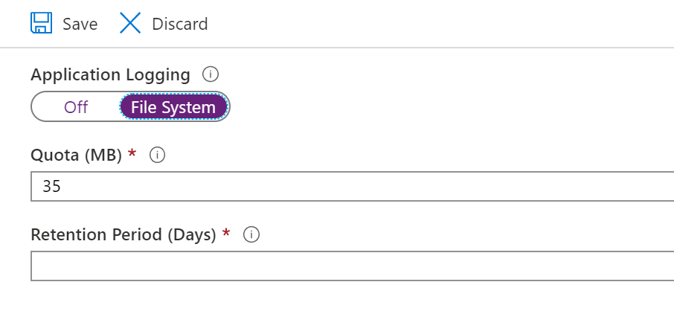Image resolution: width=674 pixels, height=311 pixels.
Task: Open the Retention Period info icon
Action: (x=251, y=234)
